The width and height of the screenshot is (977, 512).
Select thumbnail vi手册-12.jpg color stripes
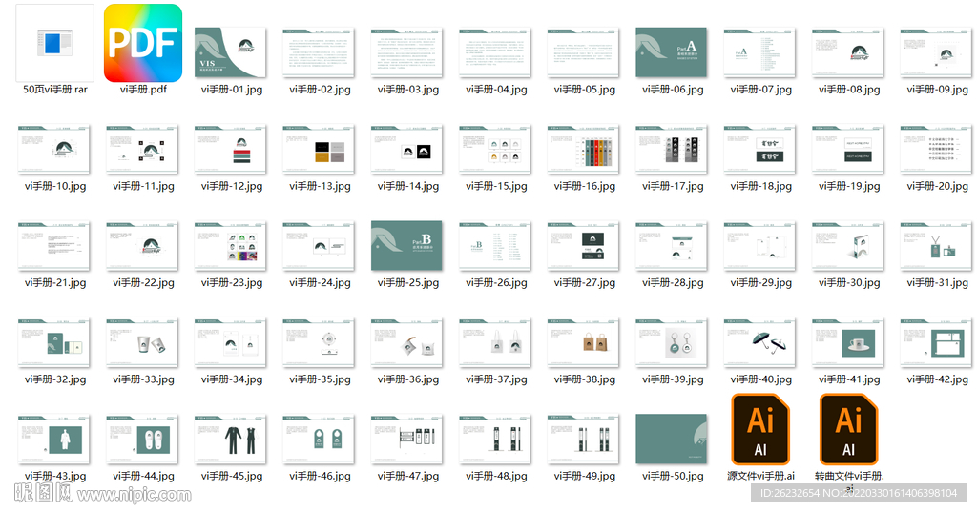click(231, 150)
